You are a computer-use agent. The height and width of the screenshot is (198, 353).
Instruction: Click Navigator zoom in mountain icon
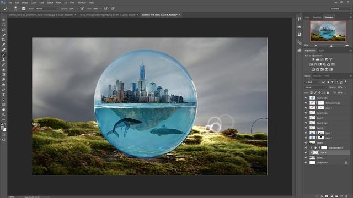click(347, 45)
